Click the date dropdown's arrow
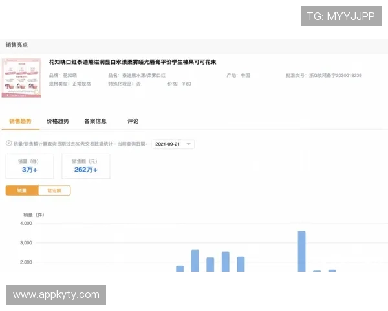388x311 pixels. click(x=189, y=144)
